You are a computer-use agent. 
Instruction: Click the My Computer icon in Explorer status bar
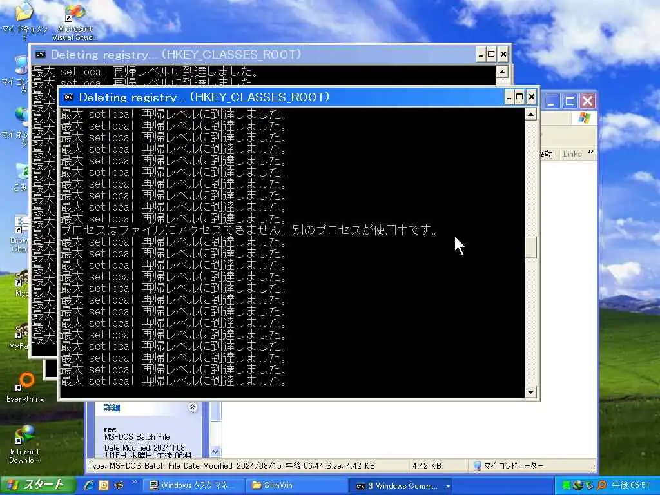478,466
